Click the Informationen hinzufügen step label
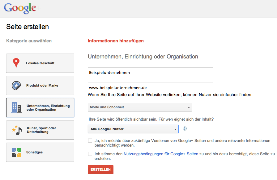 coord(116,41)
